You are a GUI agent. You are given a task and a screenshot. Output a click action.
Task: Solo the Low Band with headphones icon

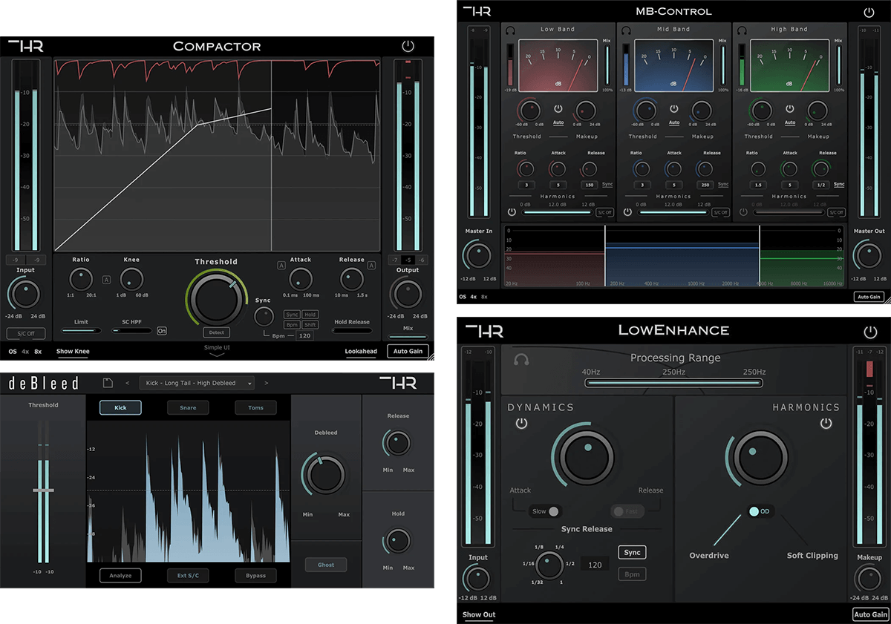(510, 30)
